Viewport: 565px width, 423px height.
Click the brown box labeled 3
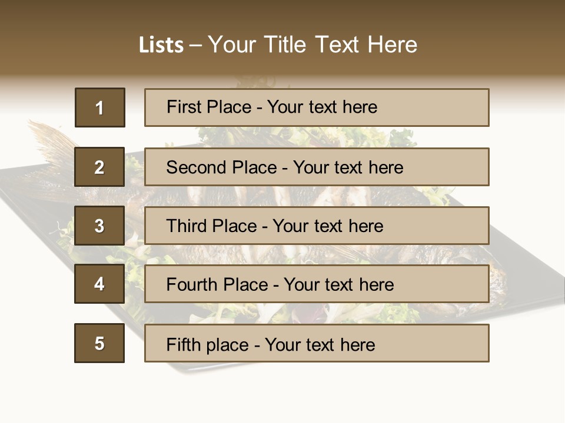pyautogui.click(x=99, y=226)
